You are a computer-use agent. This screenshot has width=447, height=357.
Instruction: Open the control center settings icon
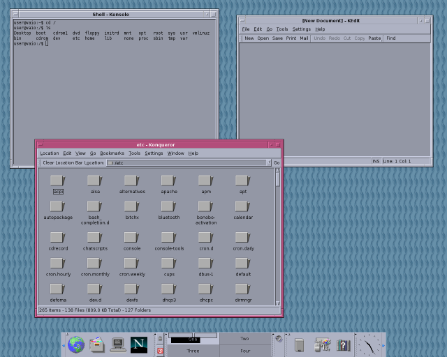(x=322, y=344)
